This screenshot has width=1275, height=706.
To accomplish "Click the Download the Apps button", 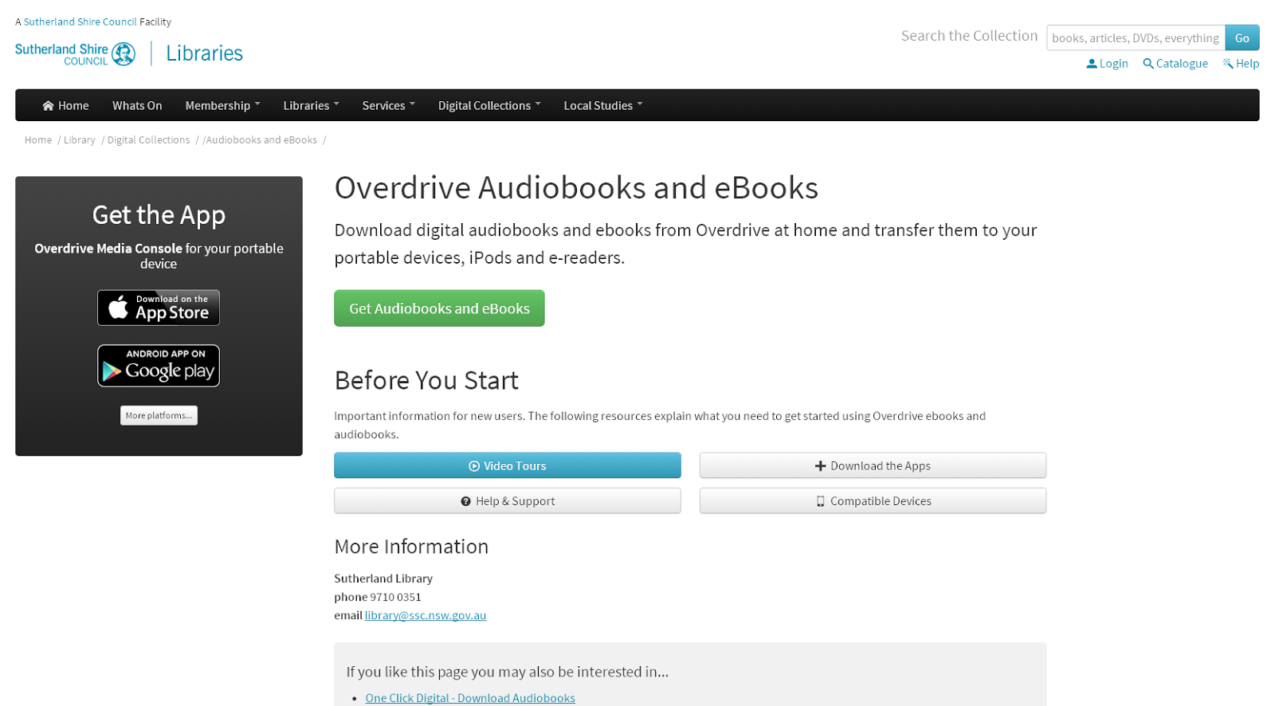I will click(873, 465).
